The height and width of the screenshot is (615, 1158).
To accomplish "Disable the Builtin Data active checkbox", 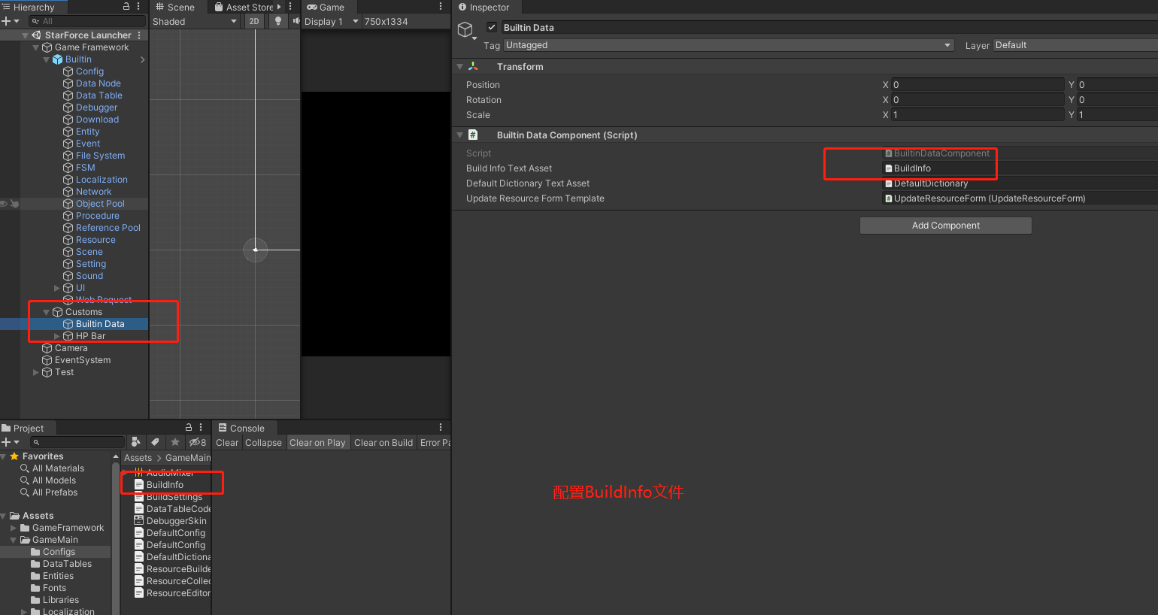I will pos(492,27).
